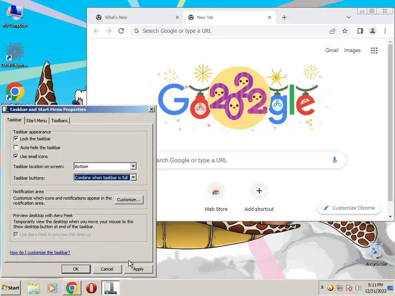Close the Taskbar Properties dialog
395x296 pixels.
pos(151,109)
